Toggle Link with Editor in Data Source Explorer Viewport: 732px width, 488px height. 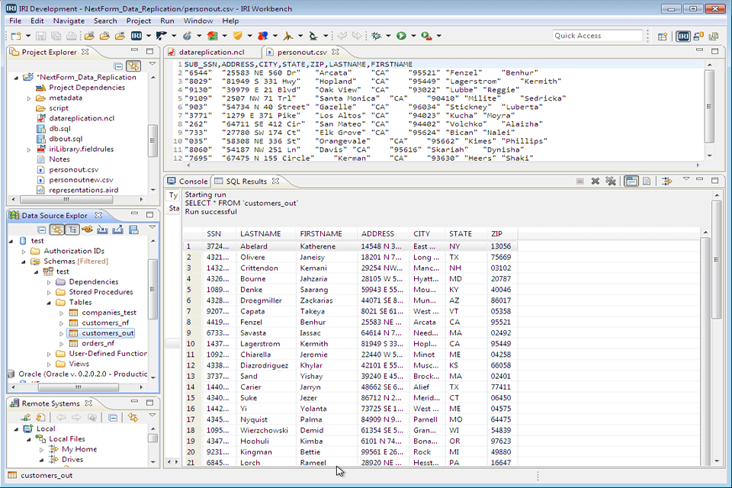pyautogui.click(x=57, y=230)
